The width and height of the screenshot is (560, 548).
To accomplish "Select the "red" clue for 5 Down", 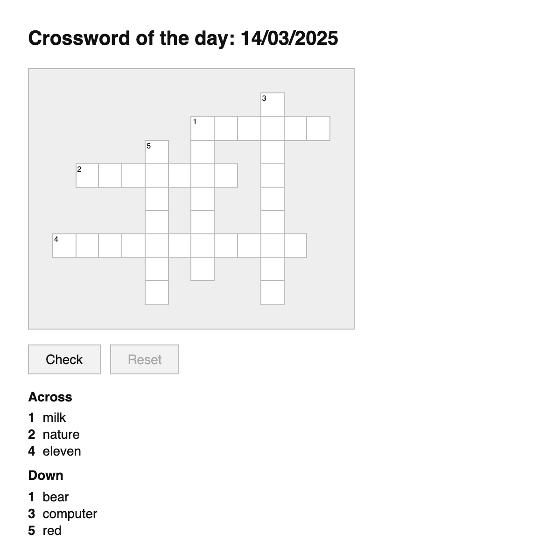I will pyautogui.click(x=52, y=530).
